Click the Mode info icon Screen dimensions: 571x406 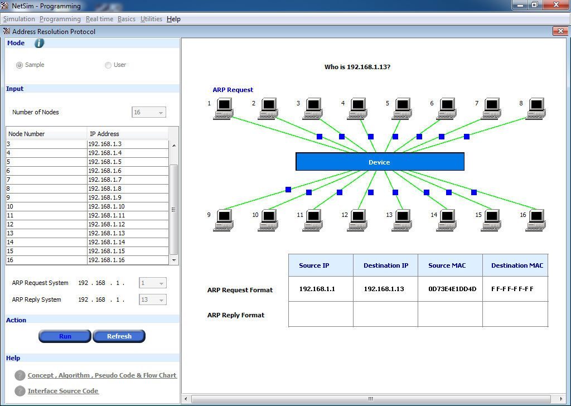click(38, 43)
